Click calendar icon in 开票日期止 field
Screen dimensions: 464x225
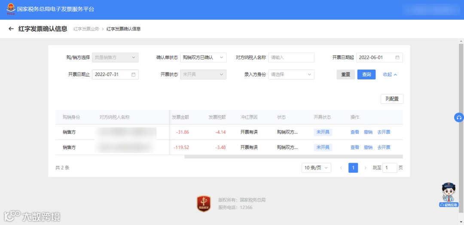133,75
